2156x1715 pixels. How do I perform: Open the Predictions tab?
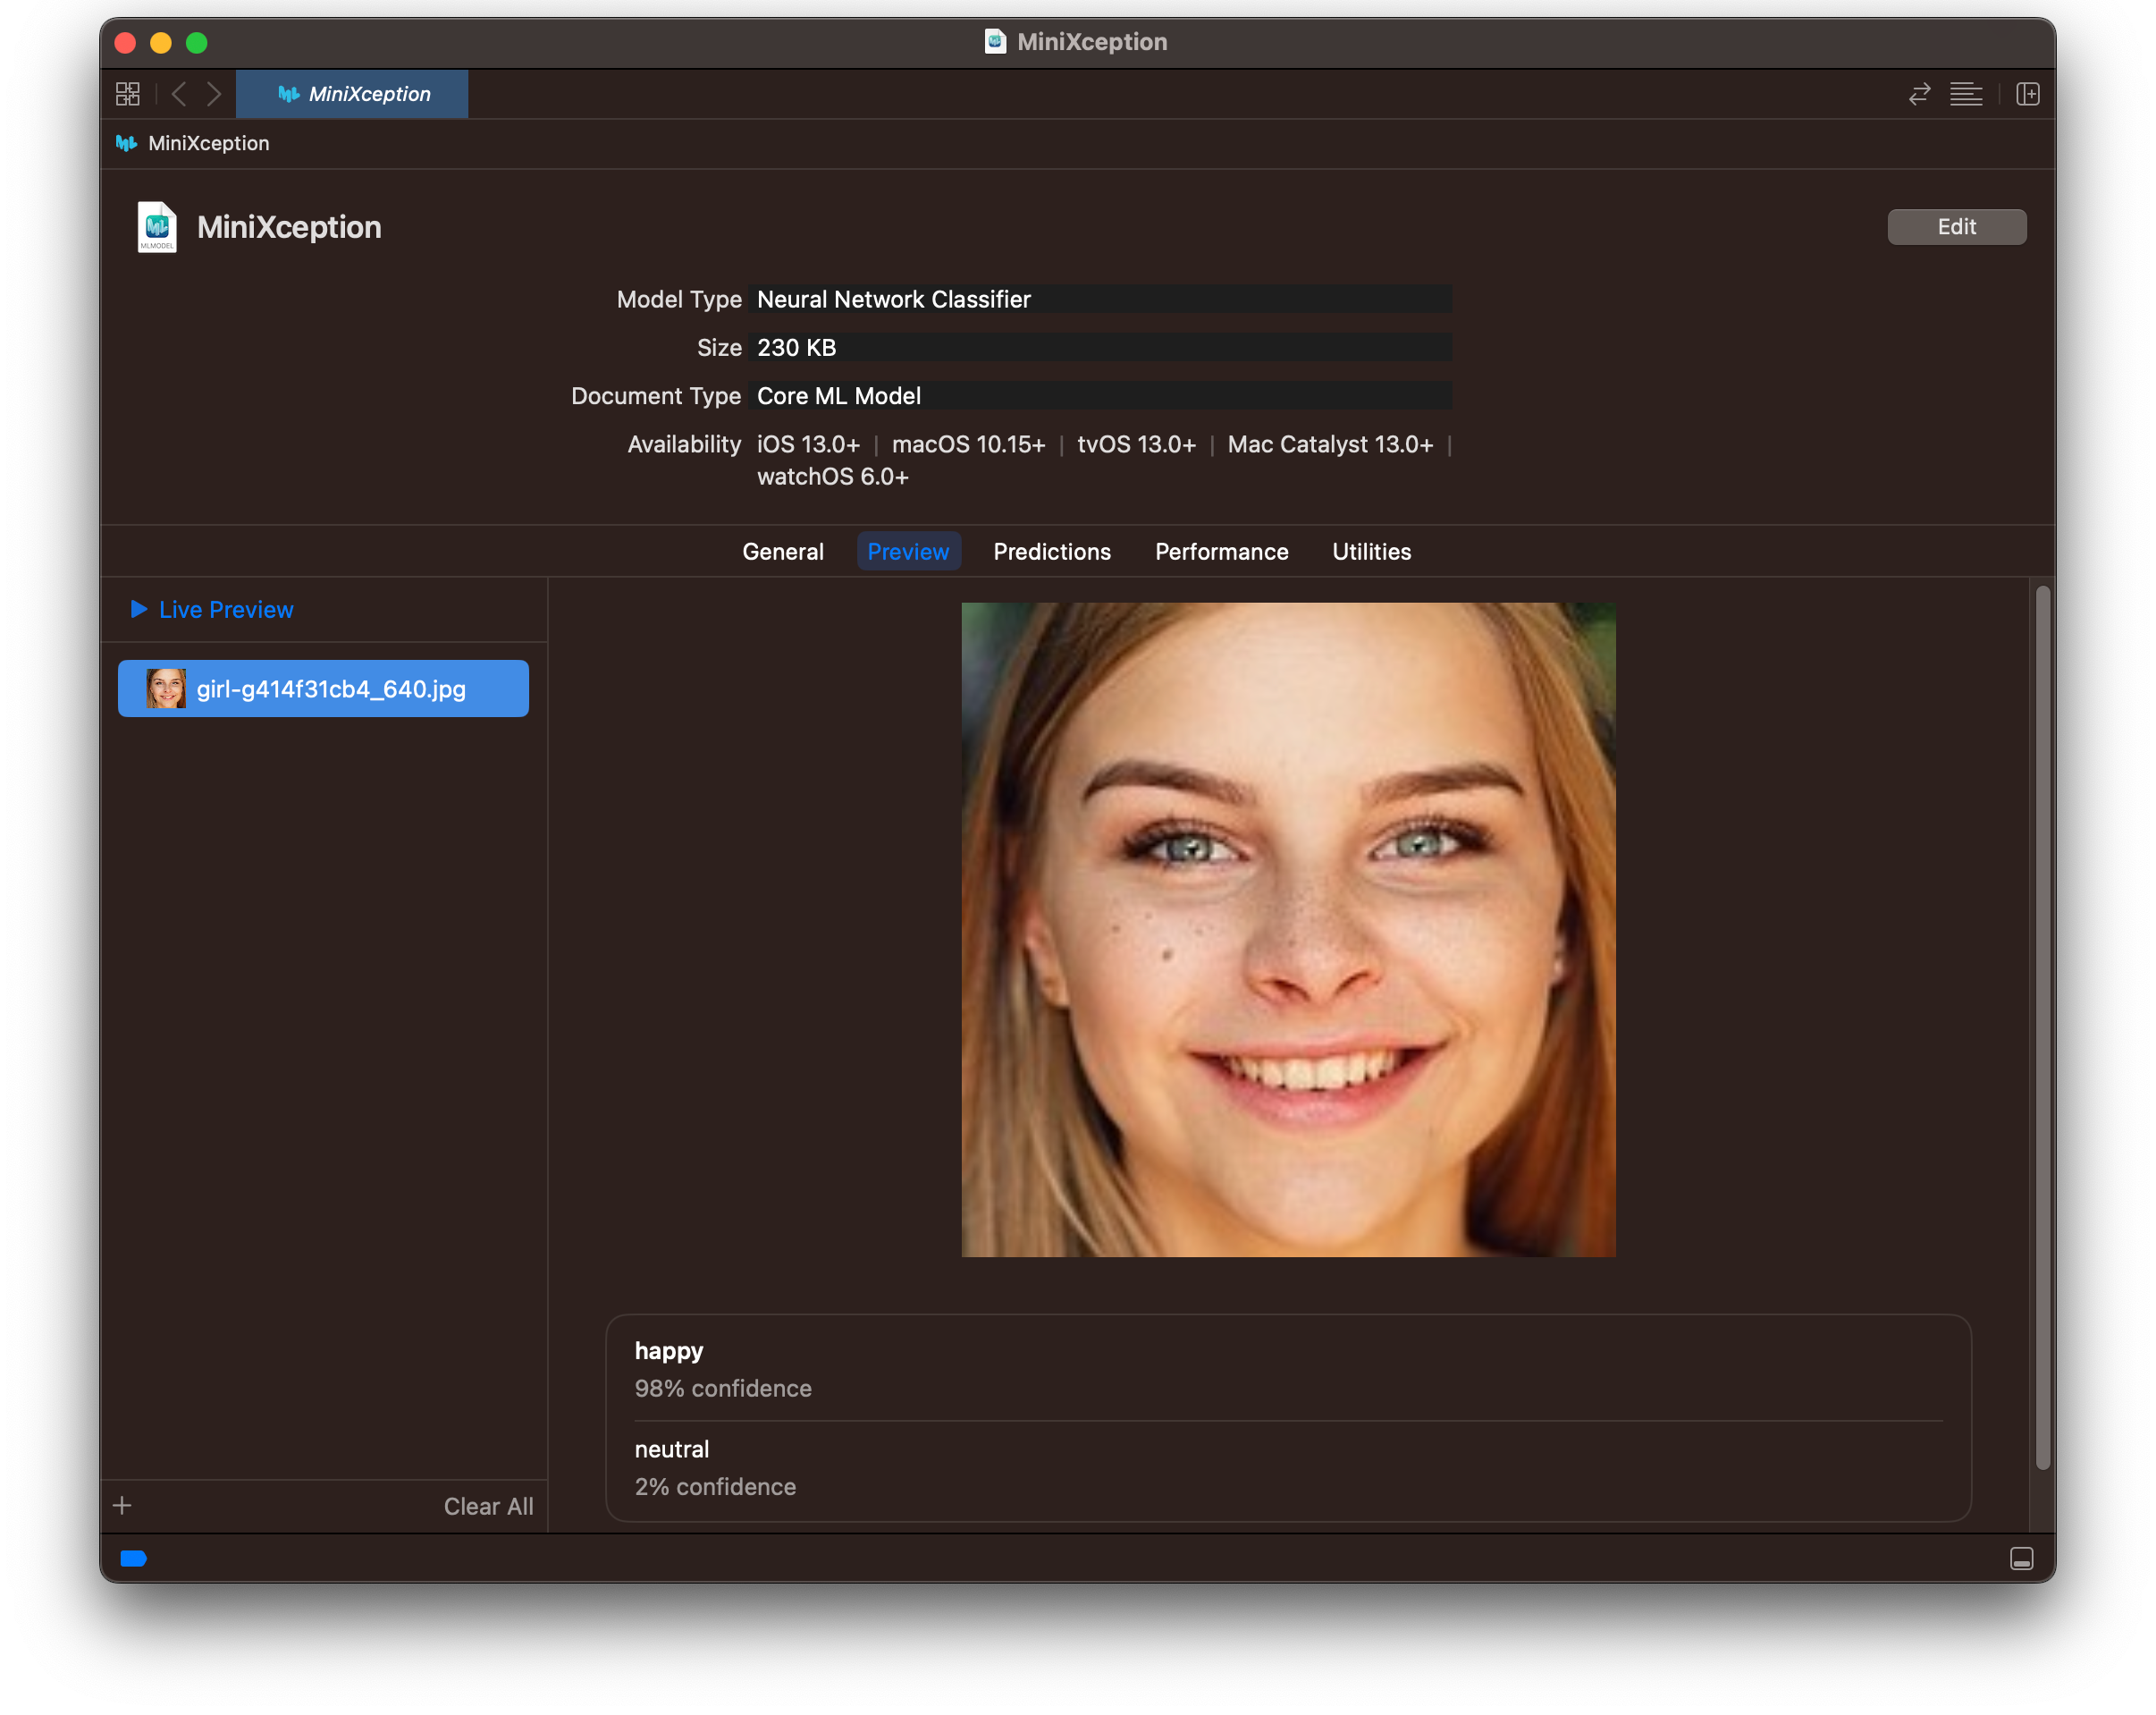click(1051, 552)
